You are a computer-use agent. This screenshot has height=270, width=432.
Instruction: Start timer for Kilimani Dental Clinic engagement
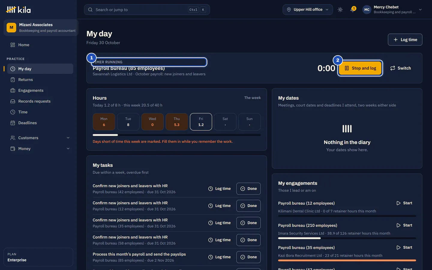404,203
